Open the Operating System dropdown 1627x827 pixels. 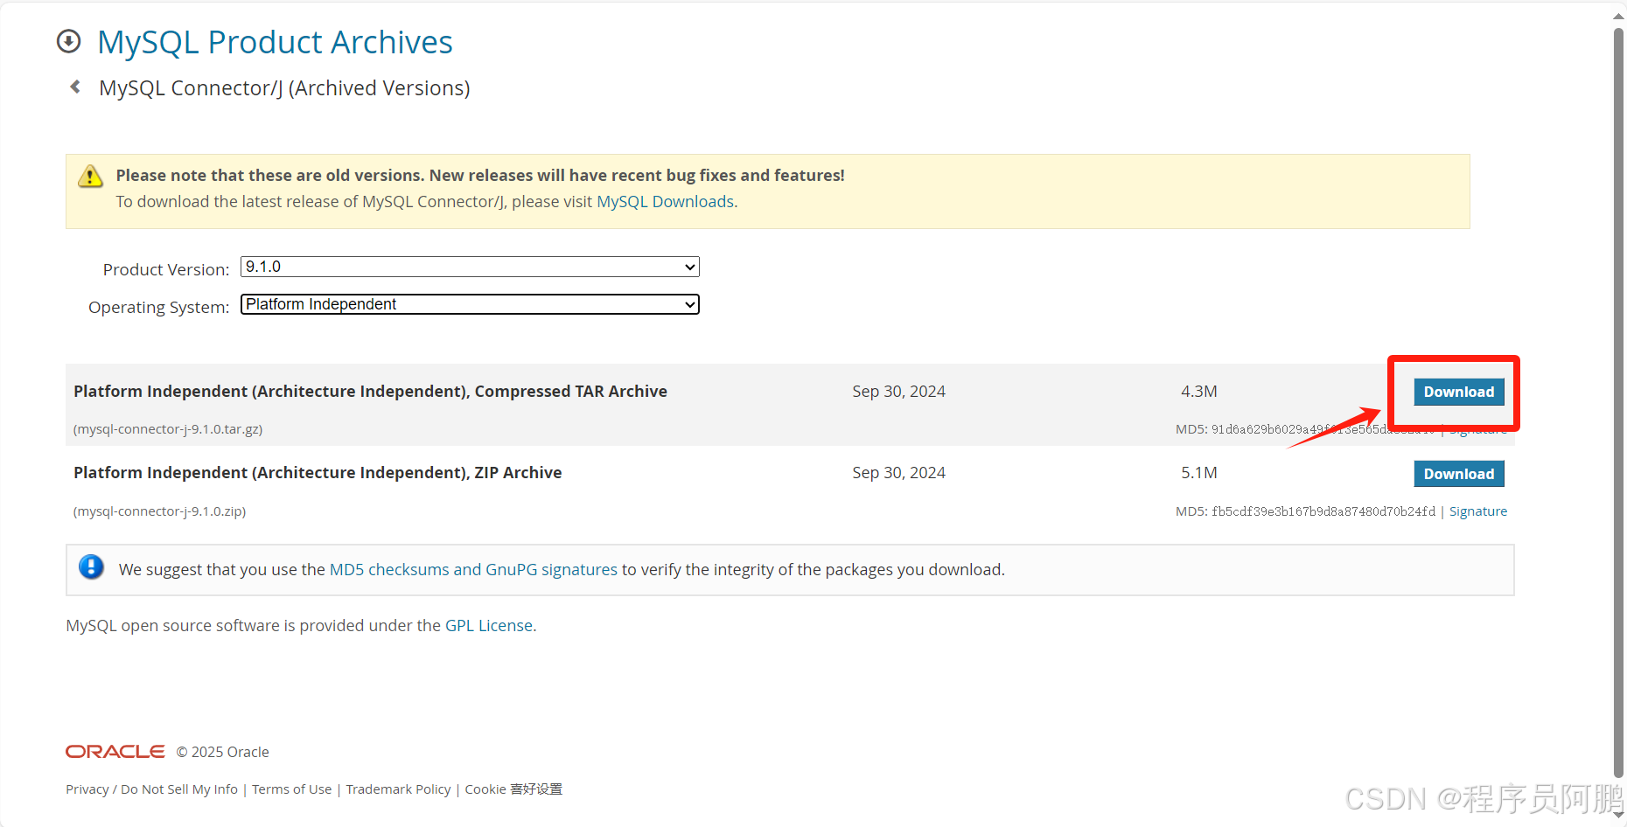pos(470,304)
